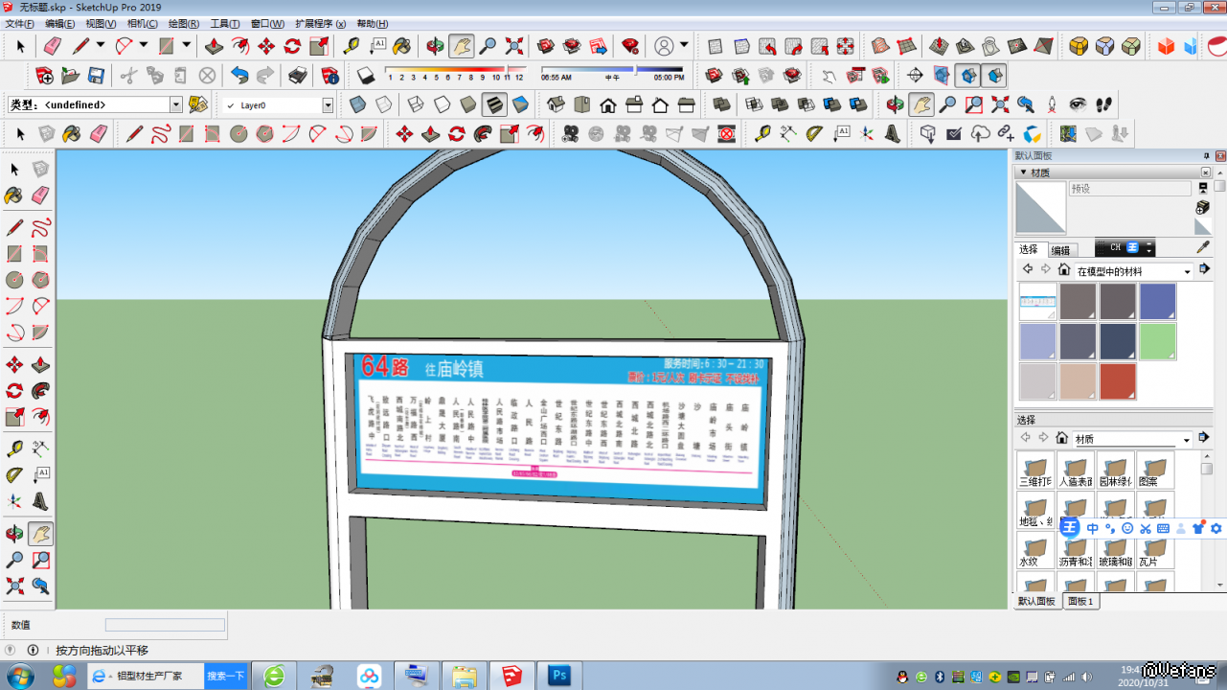Click the Open file folder icon

tap(70, 76)
